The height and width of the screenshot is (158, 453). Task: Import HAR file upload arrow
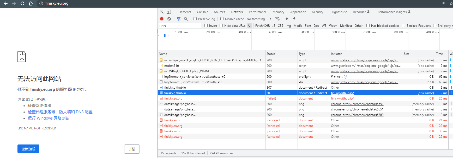[287, 19]
